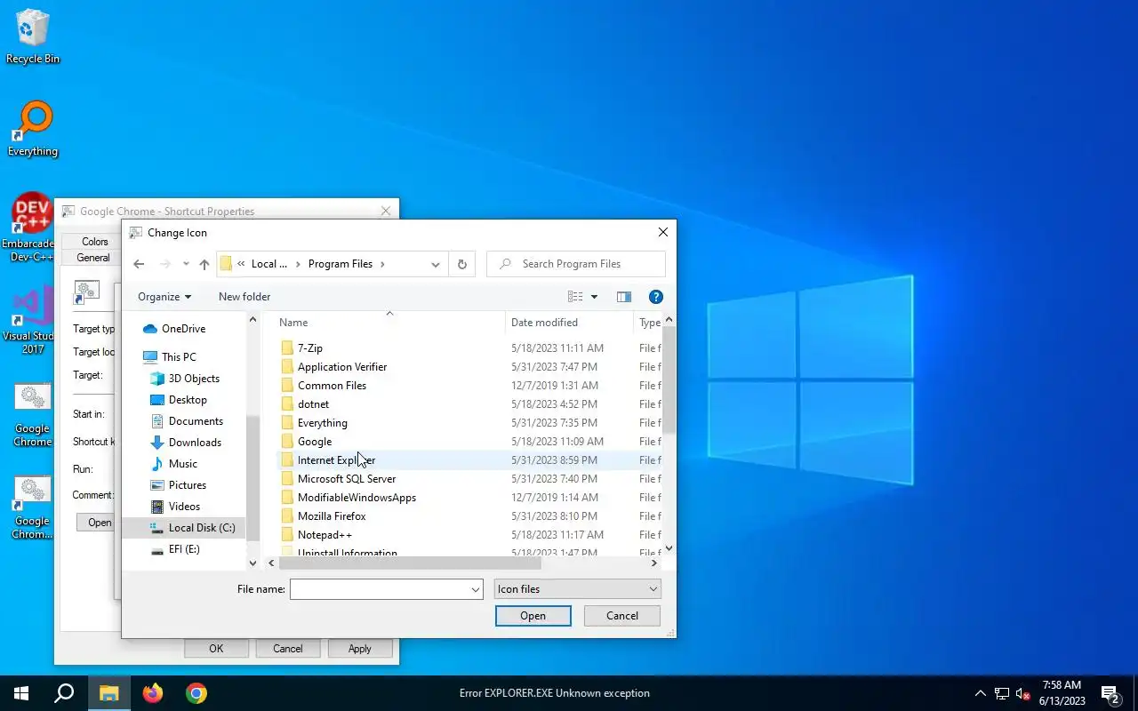Expand the address bar history dropdown

pos(435,264)
